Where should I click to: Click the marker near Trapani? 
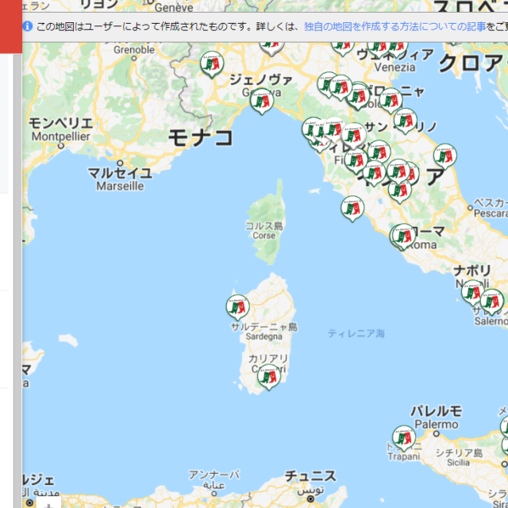(404, 438)
